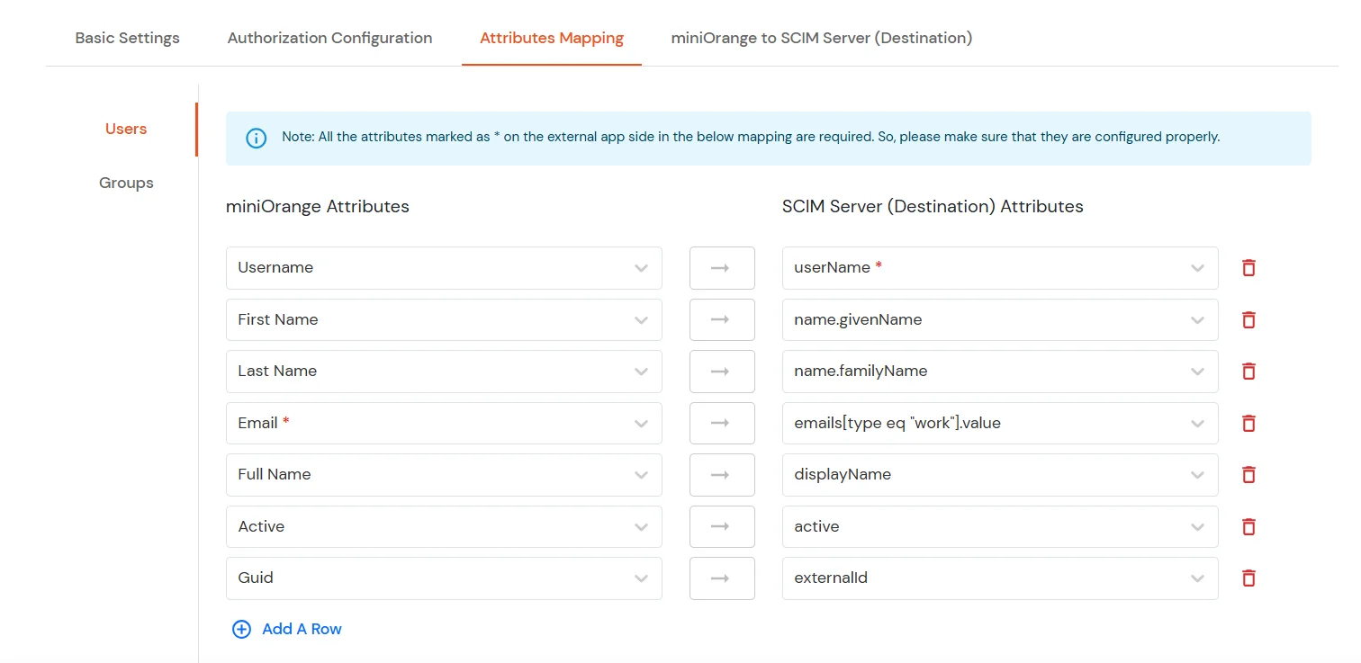
Task: Click the Add A Row link
Action: (302, 629)
